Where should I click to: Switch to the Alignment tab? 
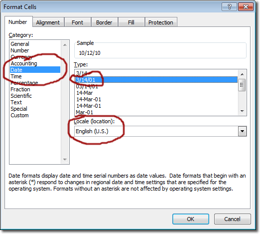tap(48, 22)
